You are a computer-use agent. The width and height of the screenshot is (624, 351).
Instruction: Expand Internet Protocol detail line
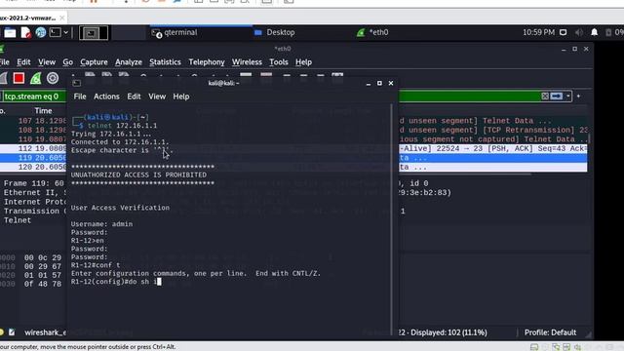pyautogui.click(x=35, y=202)
